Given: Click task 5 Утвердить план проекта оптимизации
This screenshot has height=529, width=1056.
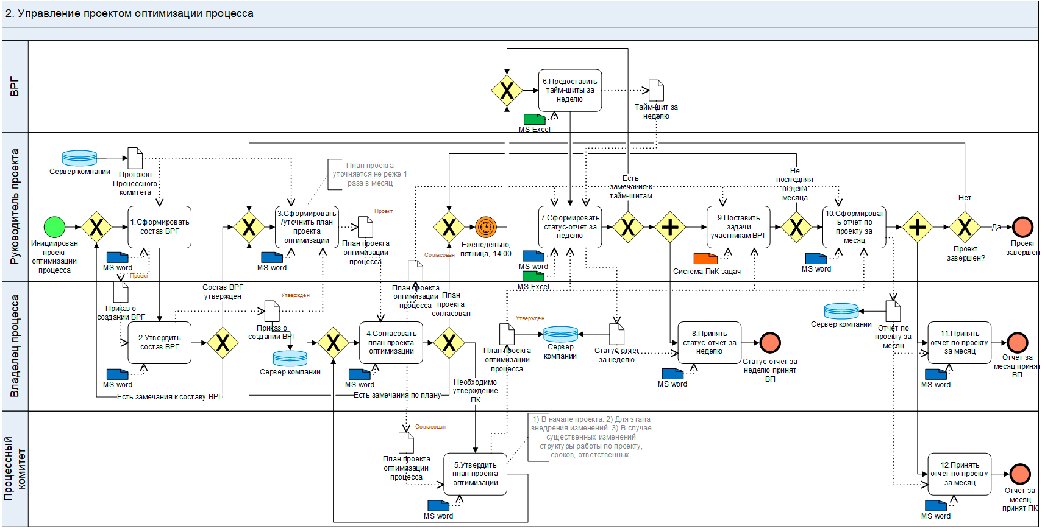Looking at the screenshot, I should tap(476, 474).
